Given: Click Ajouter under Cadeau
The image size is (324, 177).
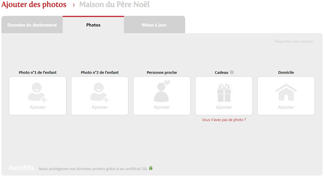Looking at the screenshot, I should coord(224,107).
